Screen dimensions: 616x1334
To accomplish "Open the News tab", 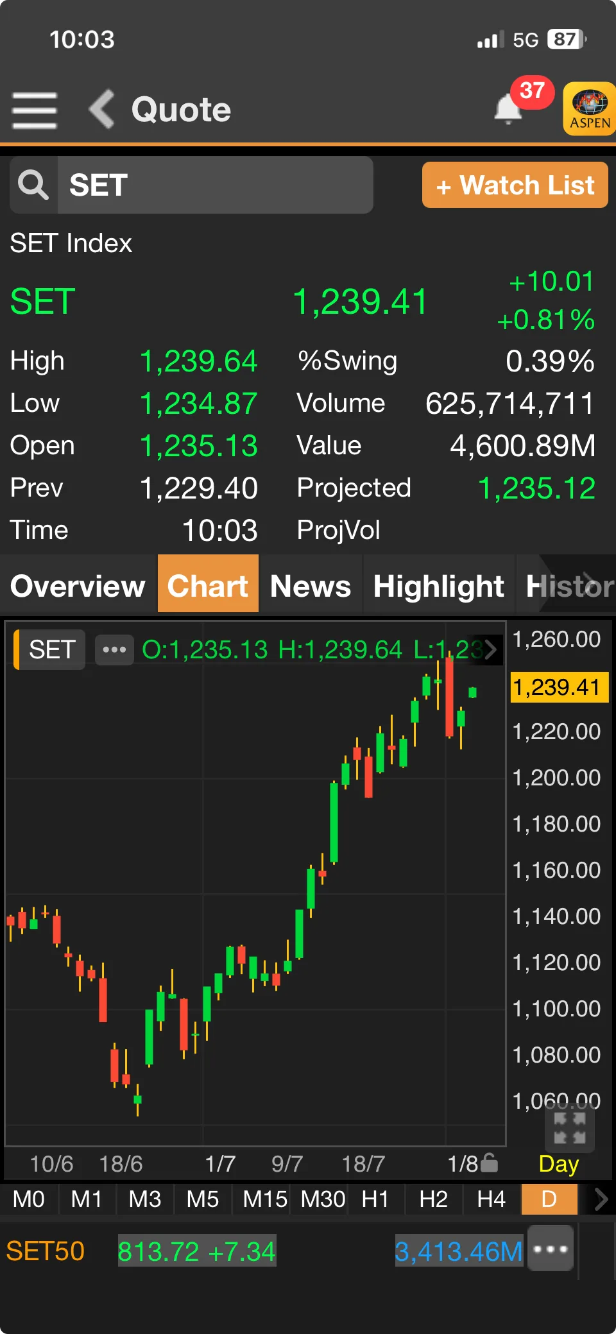I will coord(311,586).
